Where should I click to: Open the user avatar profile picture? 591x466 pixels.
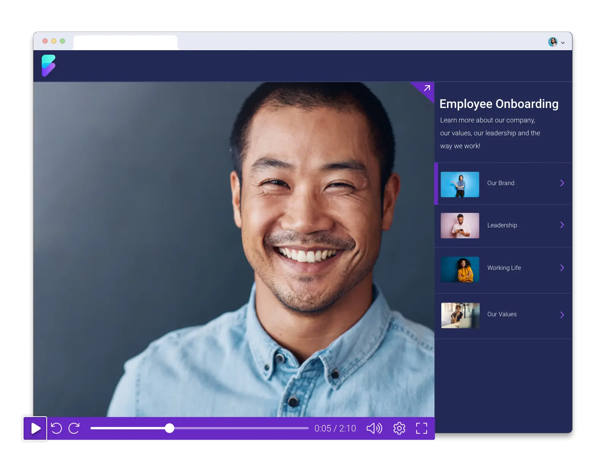coord(553,42)
